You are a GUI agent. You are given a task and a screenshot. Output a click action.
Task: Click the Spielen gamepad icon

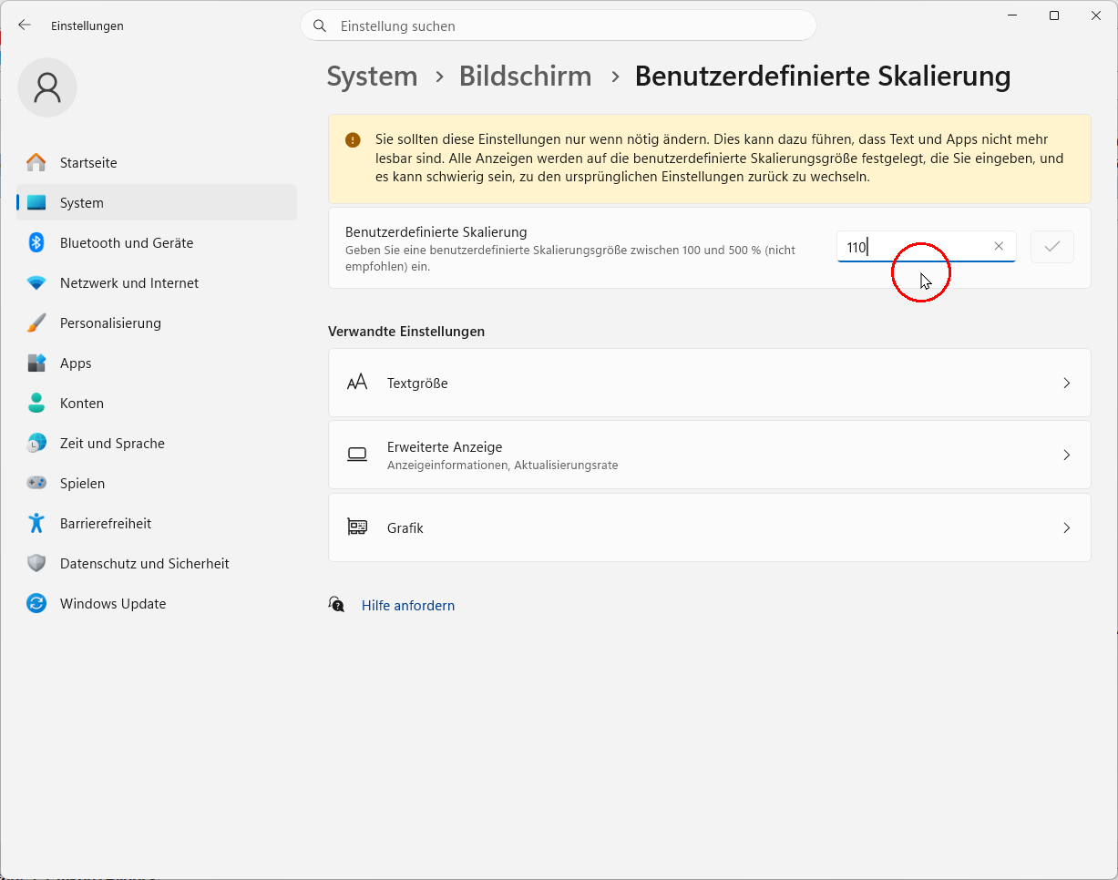36,484
